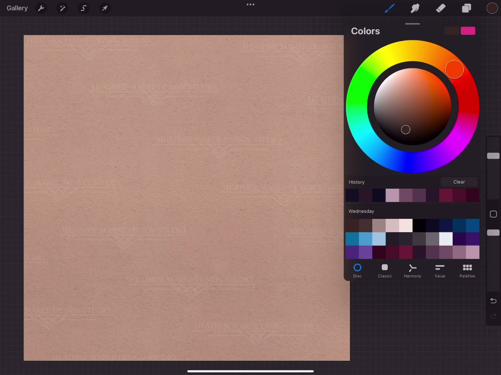Viewport: 501px width, 375px height.
Task: Open the Adjustments magic wand menu
Action: [62, 8]
